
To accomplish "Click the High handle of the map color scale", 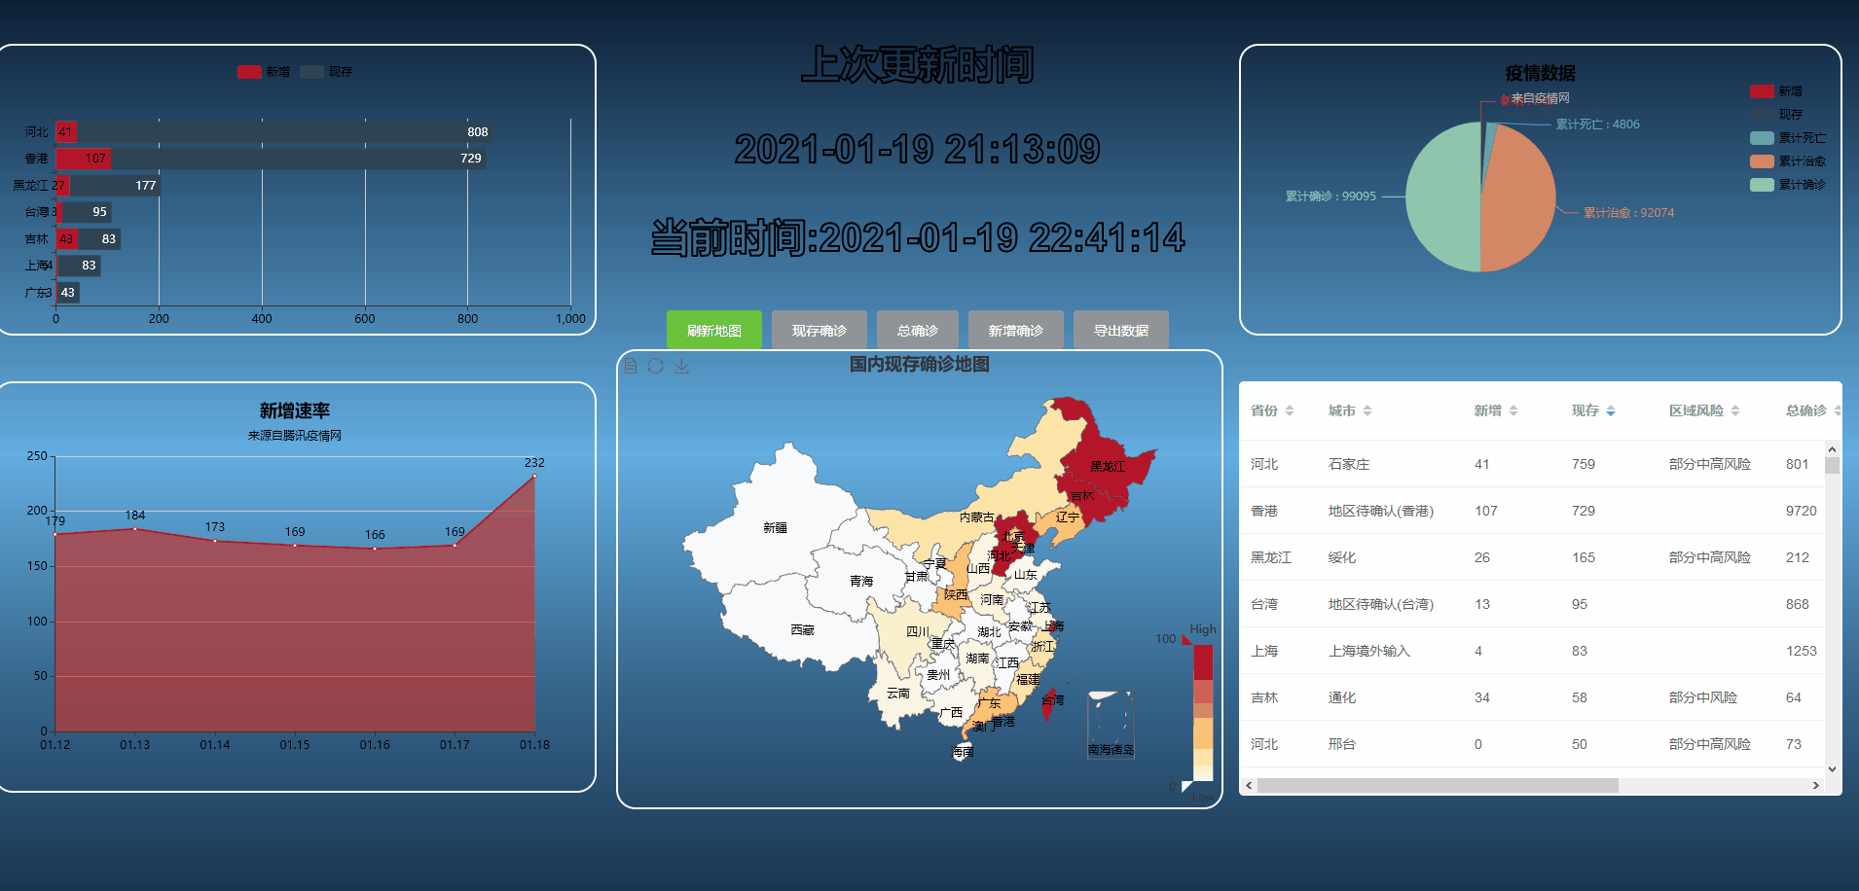I will (x=1186, y=639).
